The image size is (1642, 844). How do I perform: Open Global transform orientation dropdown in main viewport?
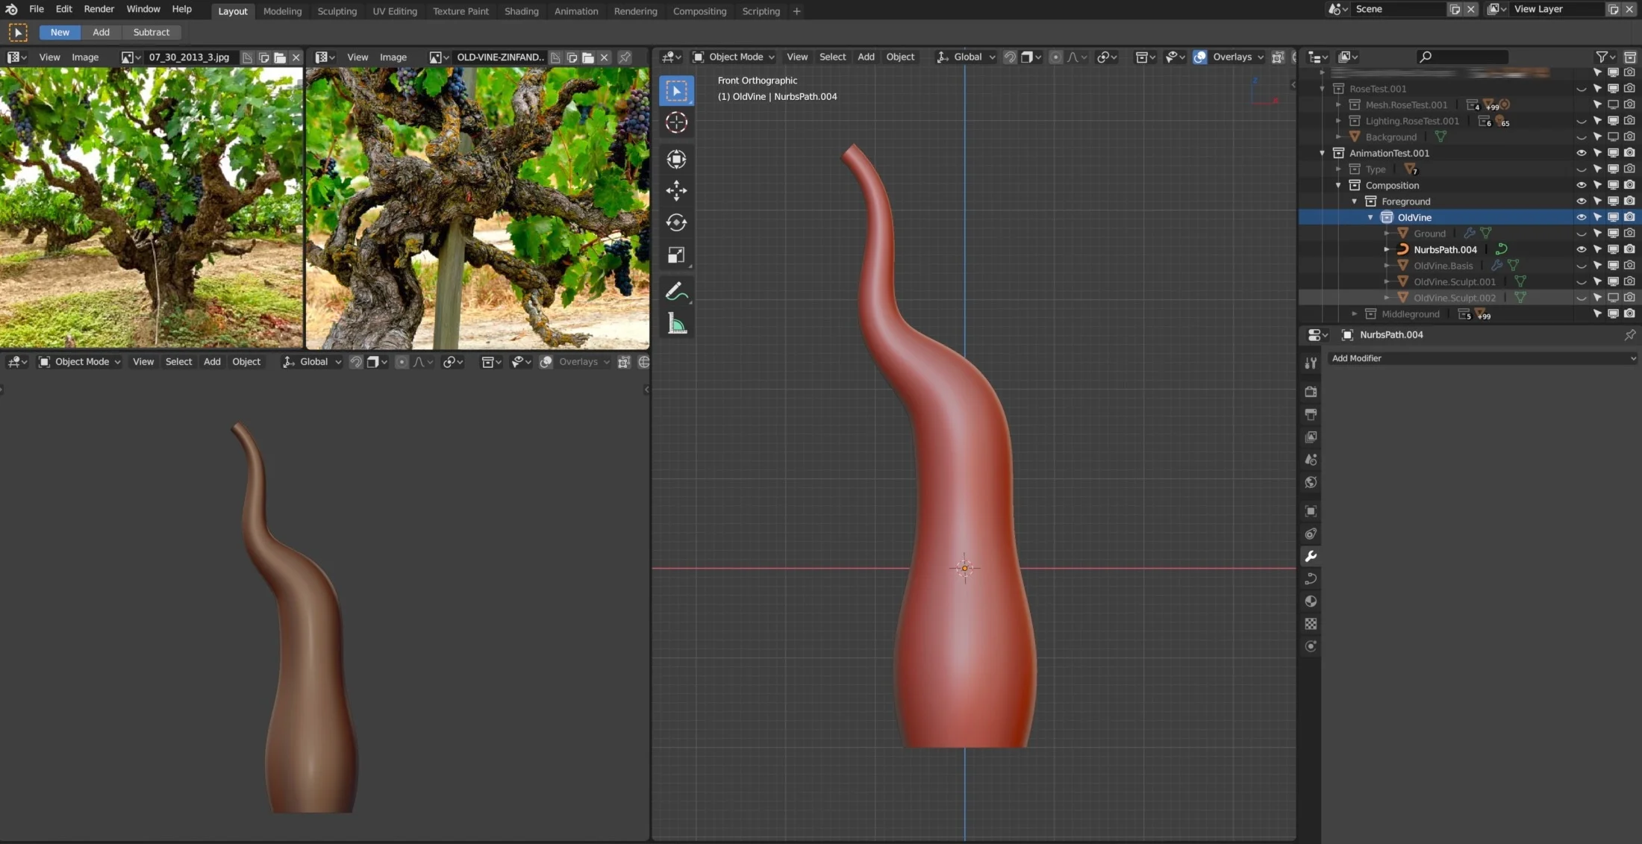tap(967, 57)
